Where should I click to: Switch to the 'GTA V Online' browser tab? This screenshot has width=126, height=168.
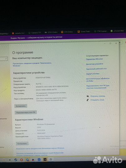coord(51,32)
